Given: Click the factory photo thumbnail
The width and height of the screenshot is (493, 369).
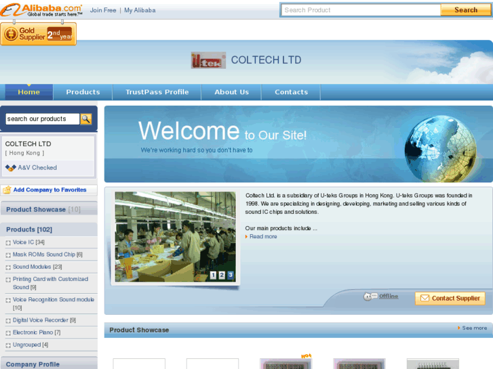Looking at the screenshot, I should point(175,237).
